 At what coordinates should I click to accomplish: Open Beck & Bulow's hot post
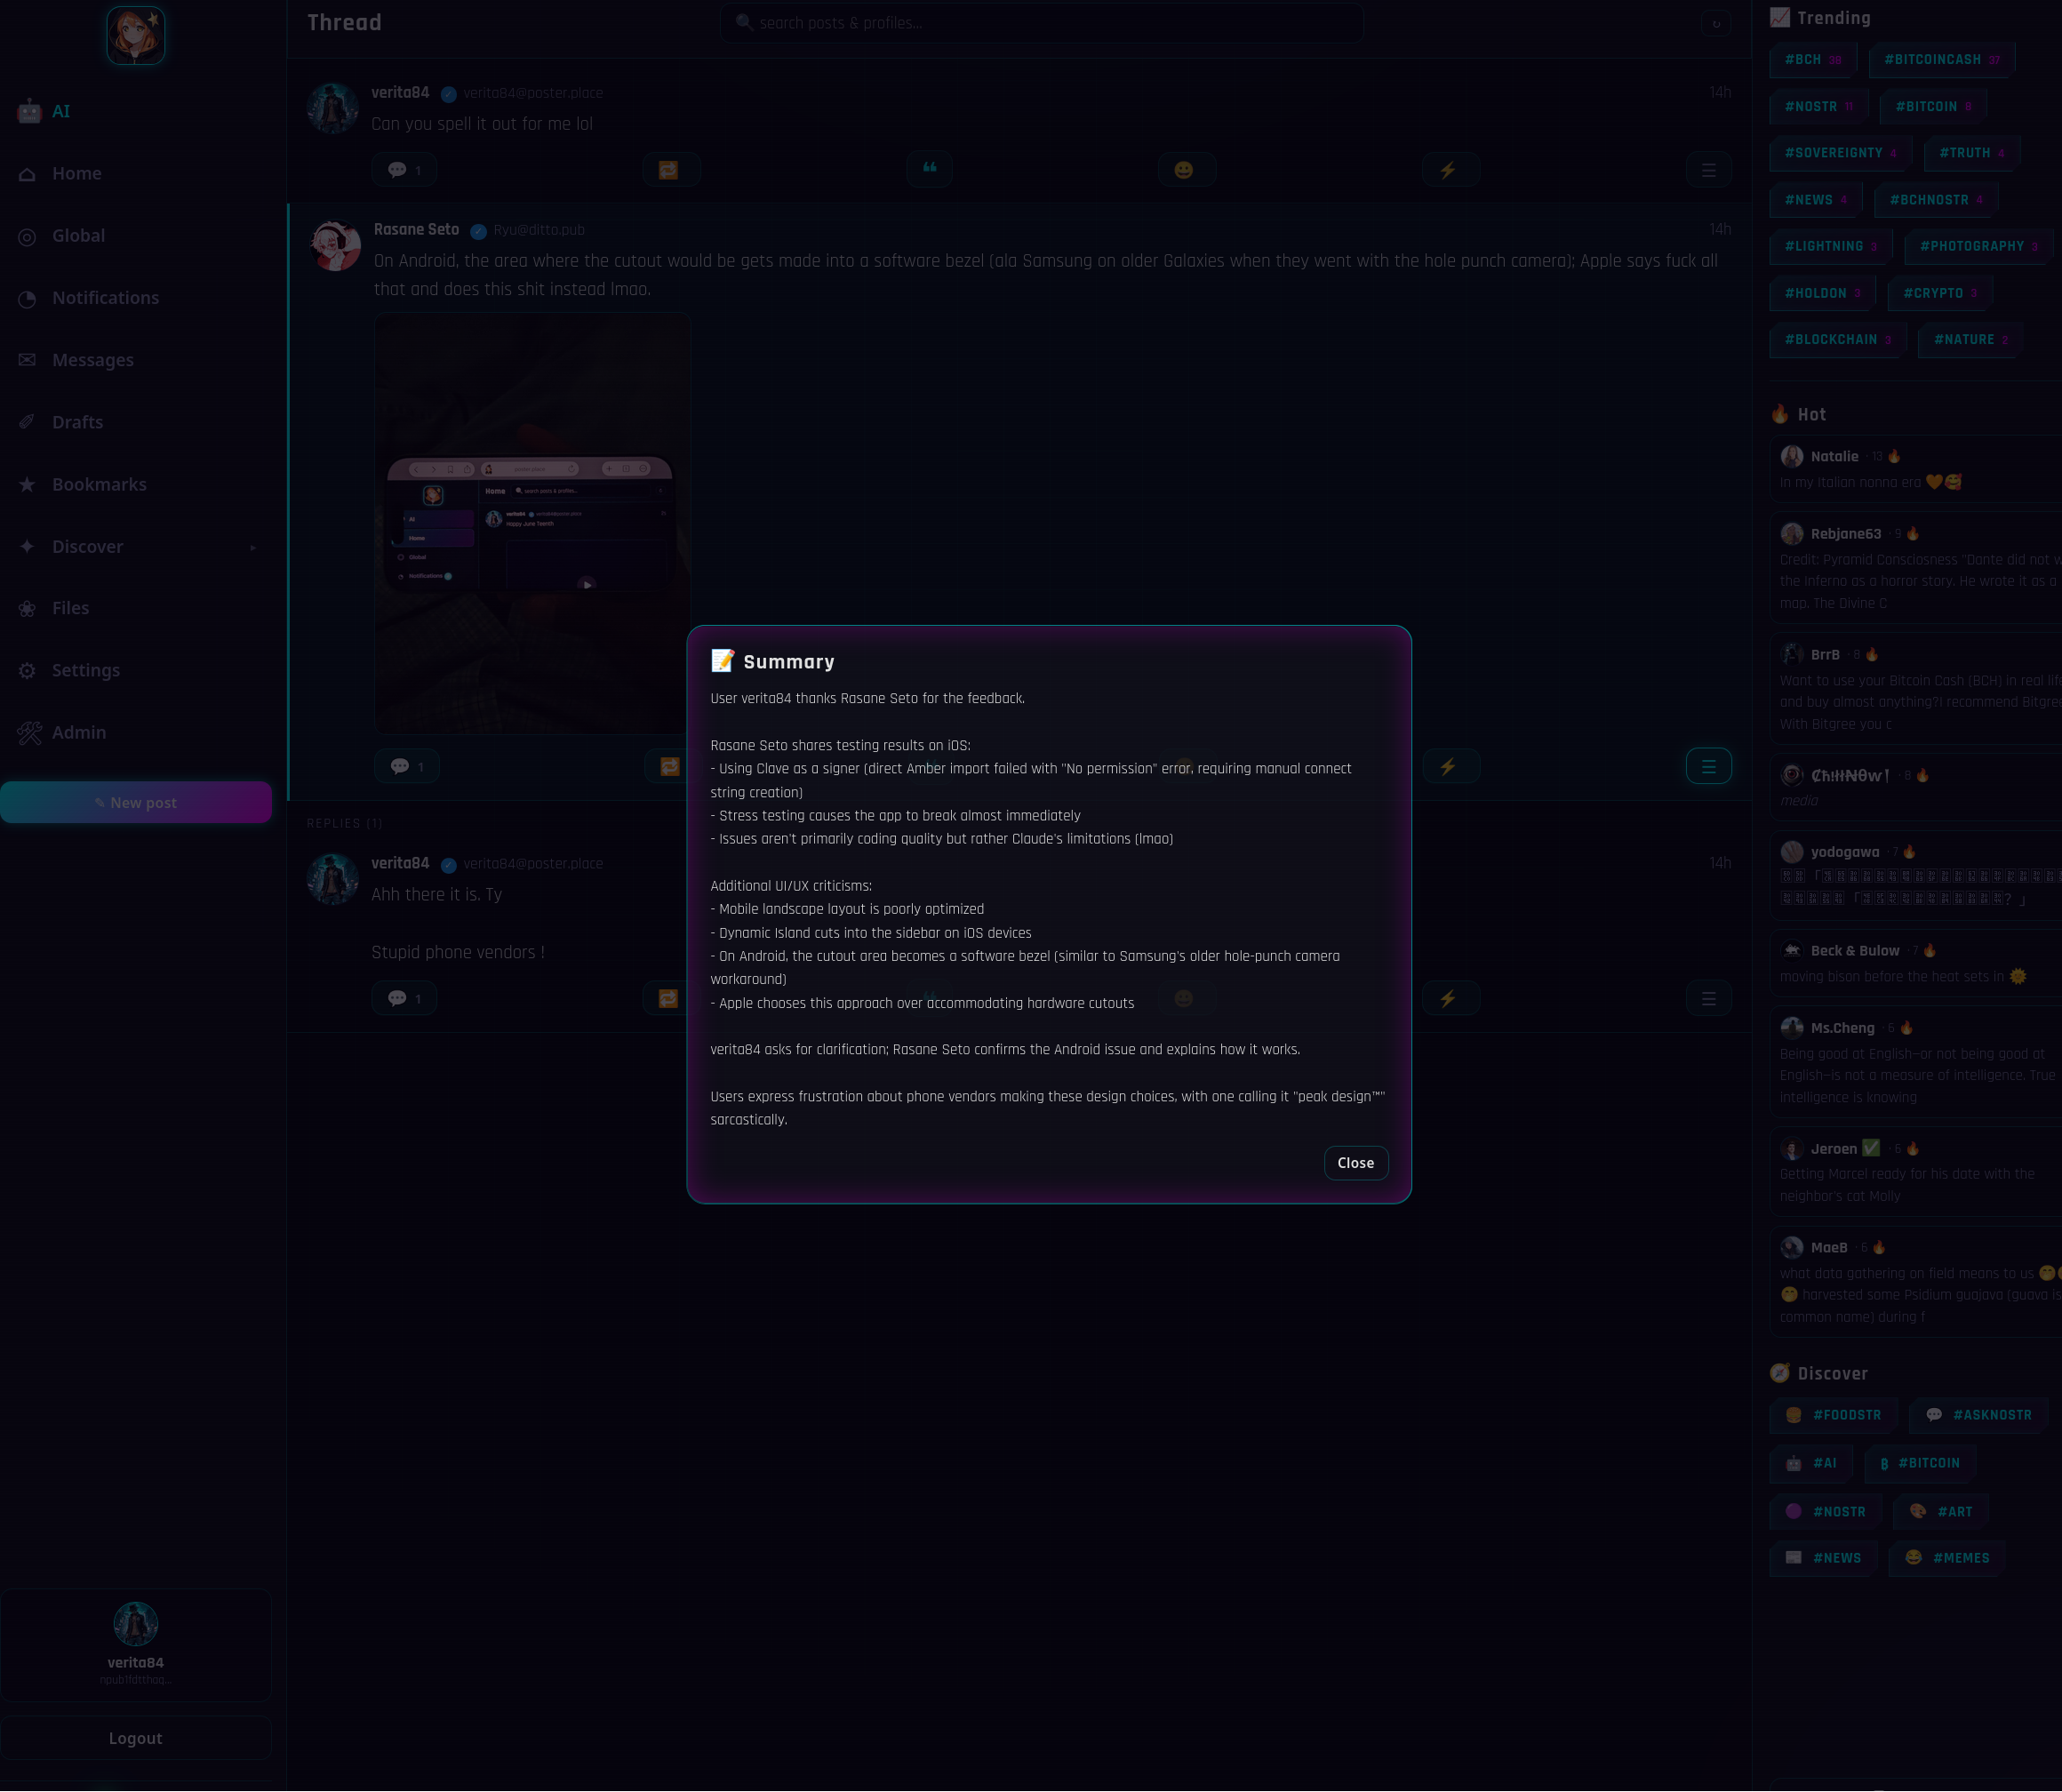pos(1916,963)
